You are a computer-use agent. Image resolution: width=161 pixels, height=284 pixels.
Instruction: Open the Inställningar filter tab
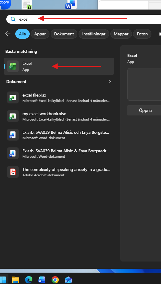[x=94, y=34]
